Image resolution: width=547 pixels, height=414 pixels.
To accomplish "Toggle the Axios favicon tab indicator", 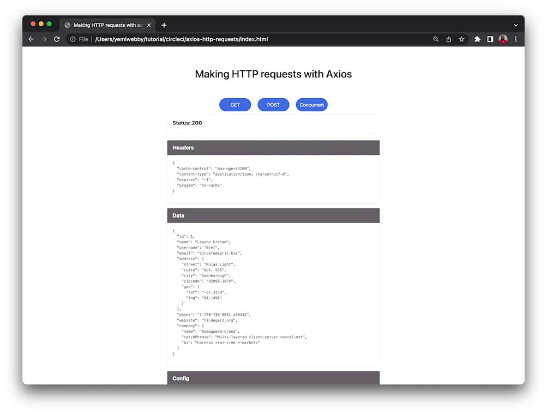I will (x=67, y=25).
